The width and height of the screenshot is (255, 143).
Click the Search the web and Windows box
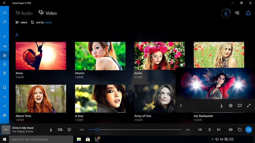pos(41,139)
